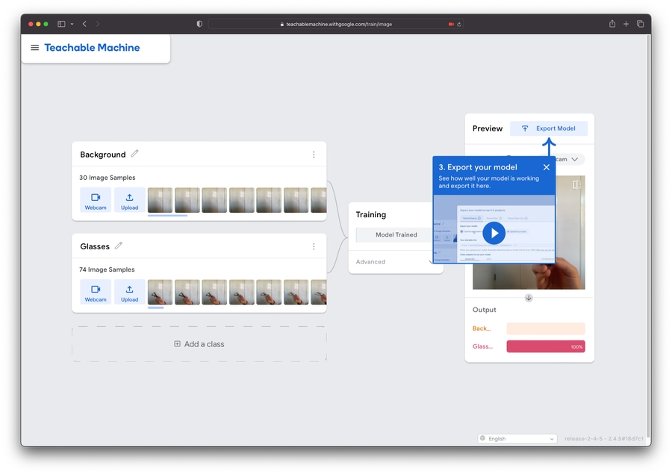
Task: Toggle the Safari sidebar icon
Action: click(x=61, y=24)
